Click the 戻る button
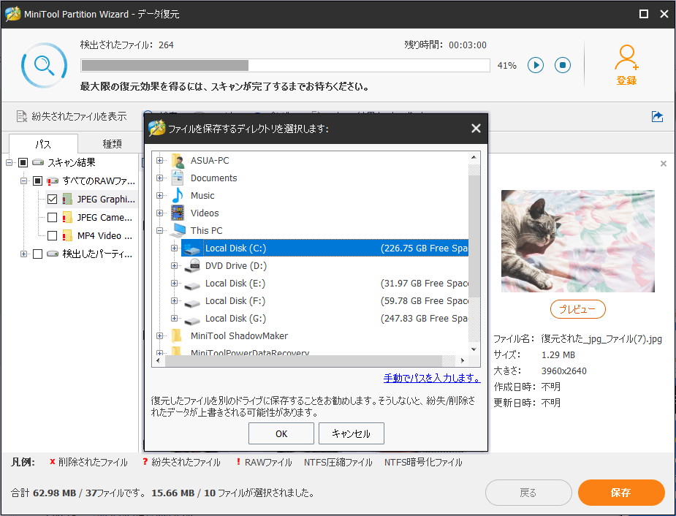 pyautogui.click(x=528, y=493)
